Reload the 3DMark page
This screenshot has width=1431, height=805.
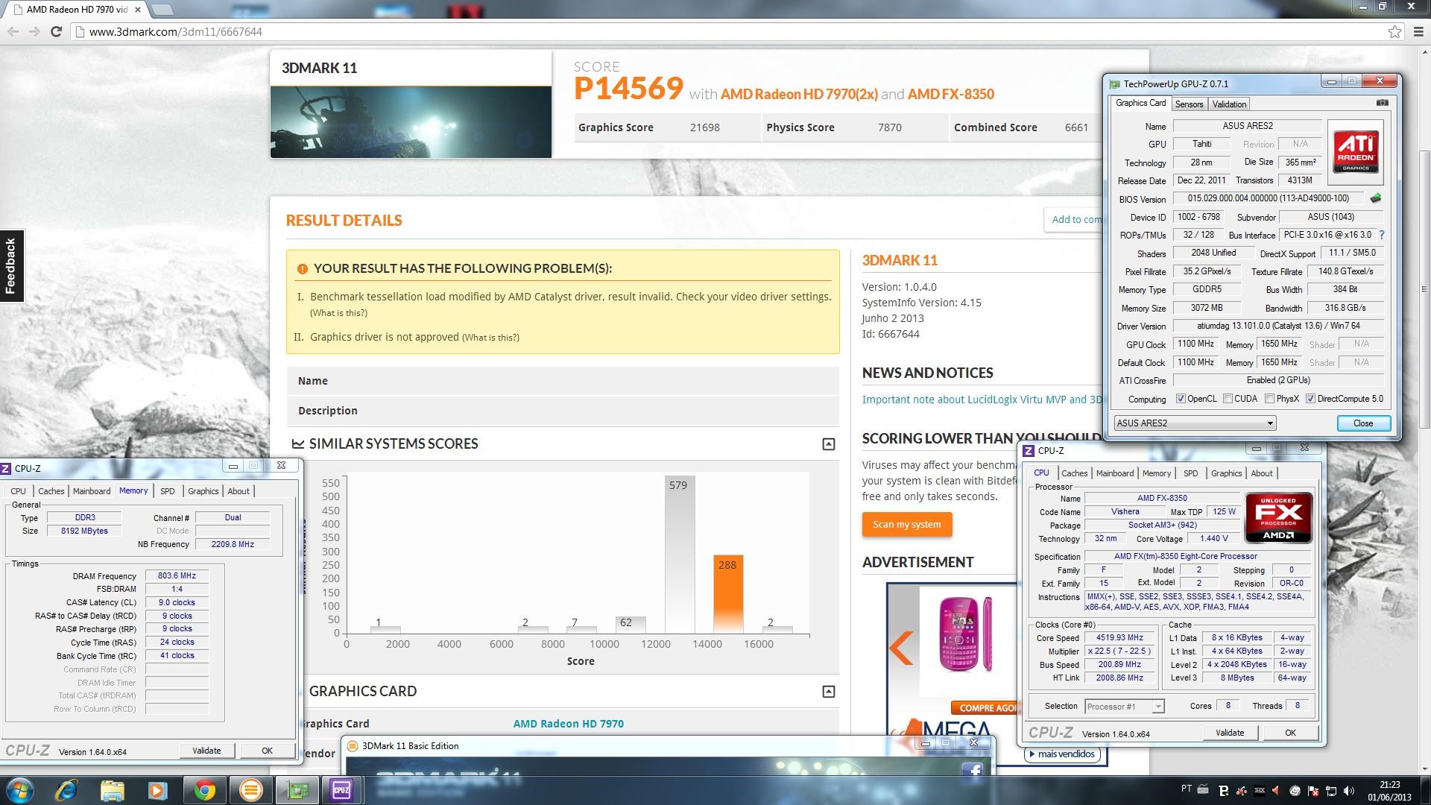tap(56, 31)
